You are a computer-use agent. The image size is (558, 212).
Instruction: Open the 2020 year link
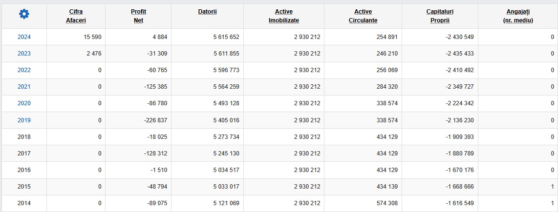point(24,103)
